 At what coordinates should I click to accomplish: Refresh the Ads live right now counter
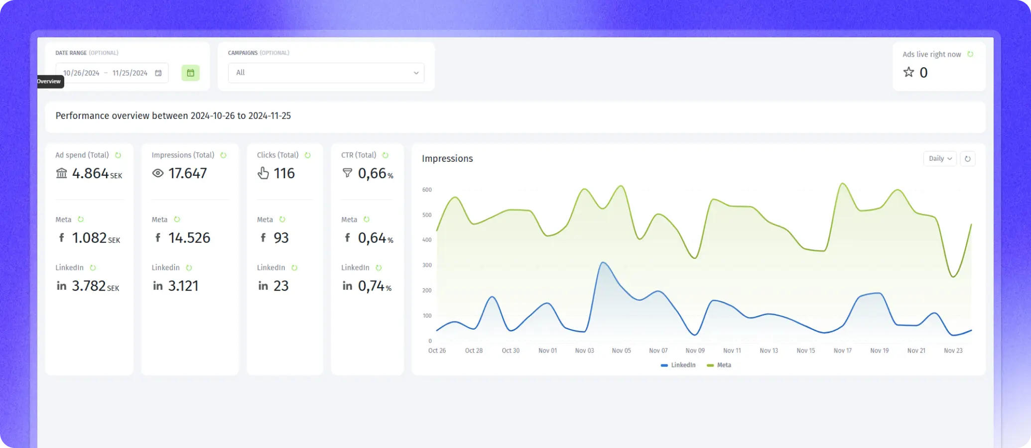coord(970,54)
